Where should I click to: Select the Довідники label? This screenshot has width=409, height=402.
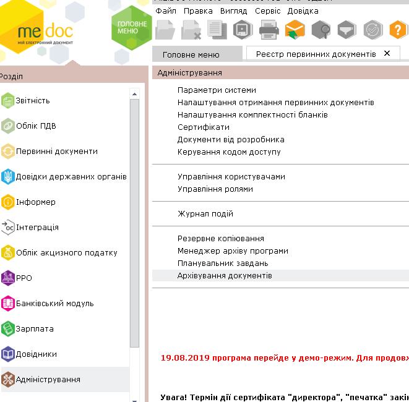point(37,354)
